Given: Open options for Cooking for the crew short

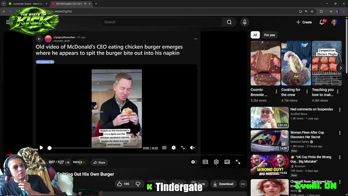Looking at the screenshot, I should coord(307,91).
